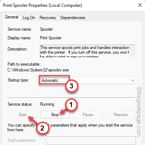Click the Print Spooler display name value
Viewport: 145px width, 145px height.
tap(51, 38)
